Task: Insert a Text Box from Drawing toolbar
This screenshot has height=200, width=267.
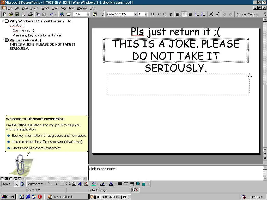Action: (74, 184)
